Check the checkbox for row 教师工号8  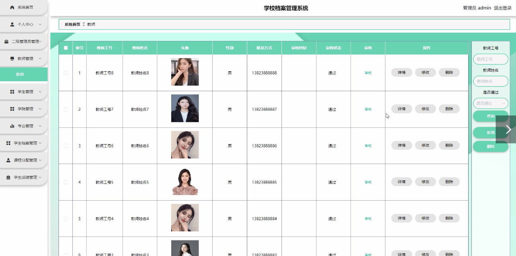(66, 73)
